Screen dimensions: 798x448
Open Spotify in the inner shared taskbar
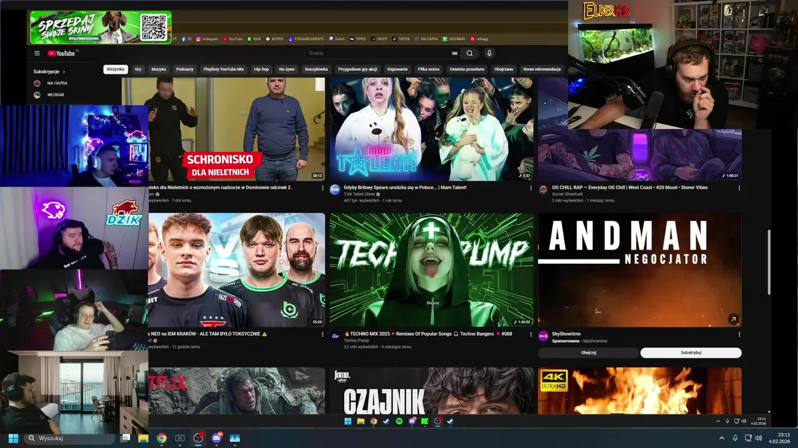pos(399,421)
